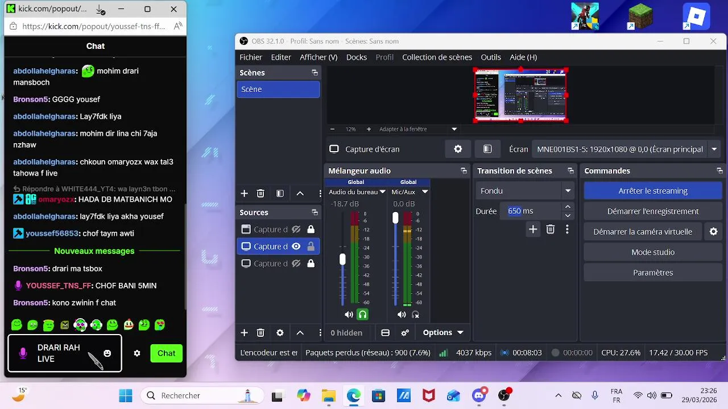Screen dimensions: 728x409
Task: Mute Audio du bureau speaker
Action: (349, 315)
